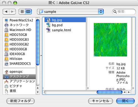
Task: Click the preview column resize handle
Action: coord(133,88)
